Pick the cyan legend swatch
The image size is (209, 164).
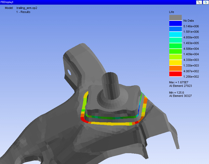pos(176,35)
